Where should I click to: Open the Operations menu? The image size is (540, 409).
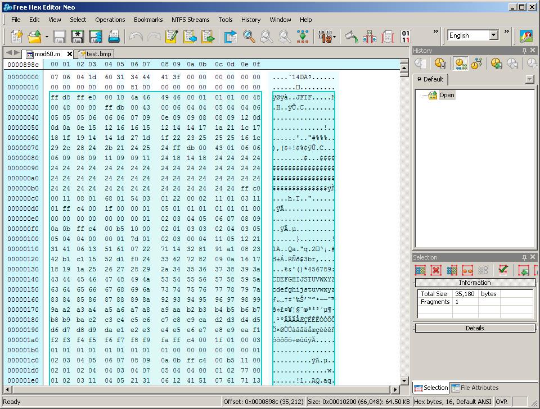tap(110, 20)
